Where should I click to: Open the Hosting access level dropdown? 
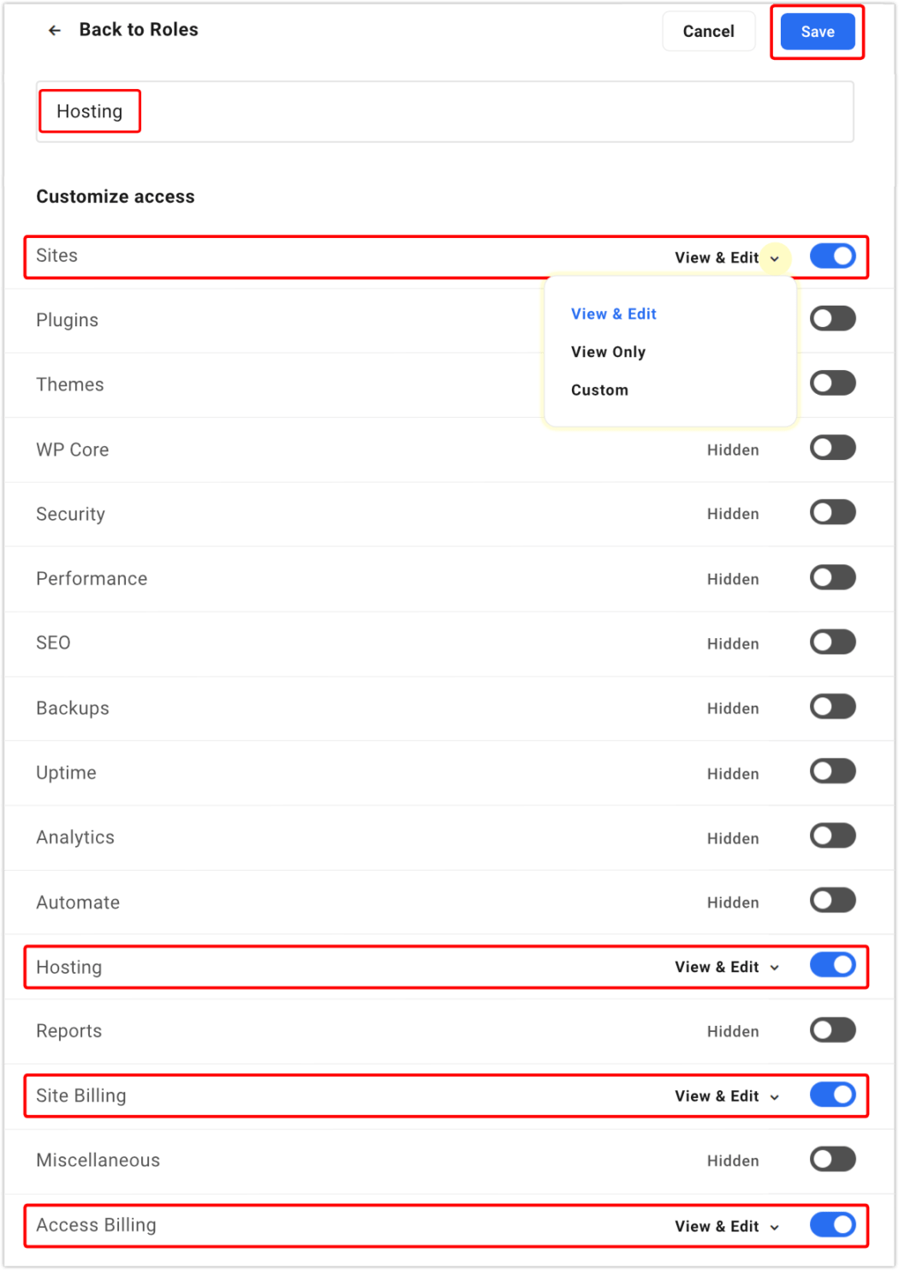click(775, 967)
